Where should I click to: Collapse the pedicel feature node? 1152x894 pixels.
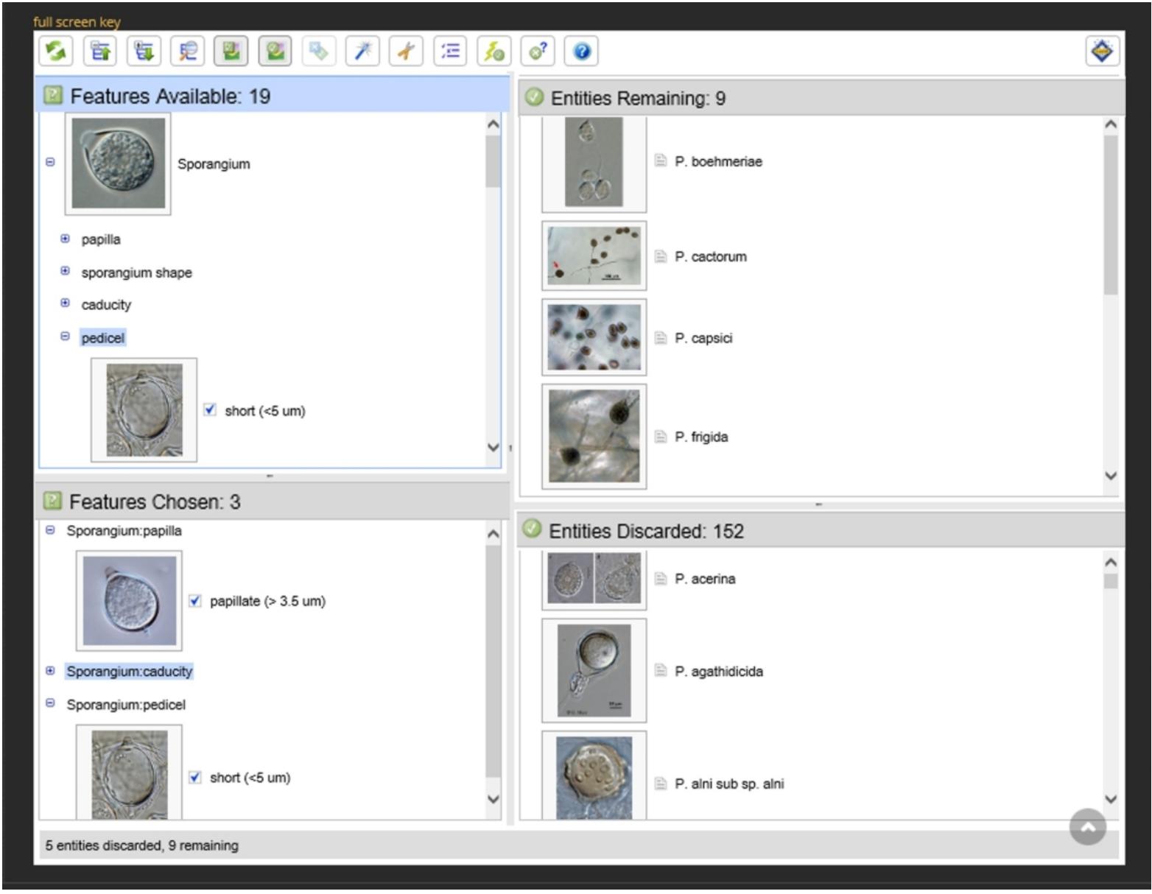click(65, 337)
